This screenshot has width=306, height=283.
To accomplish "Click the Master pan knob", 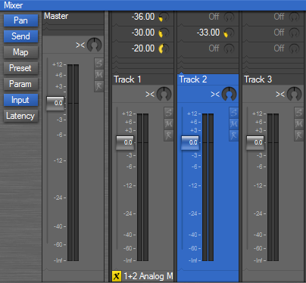I will tap(95, 45).
